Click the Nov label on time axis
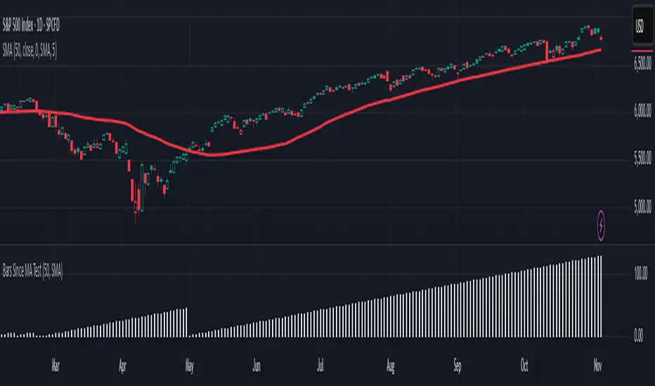The image size is (655, 386). [x=595, y=366]
